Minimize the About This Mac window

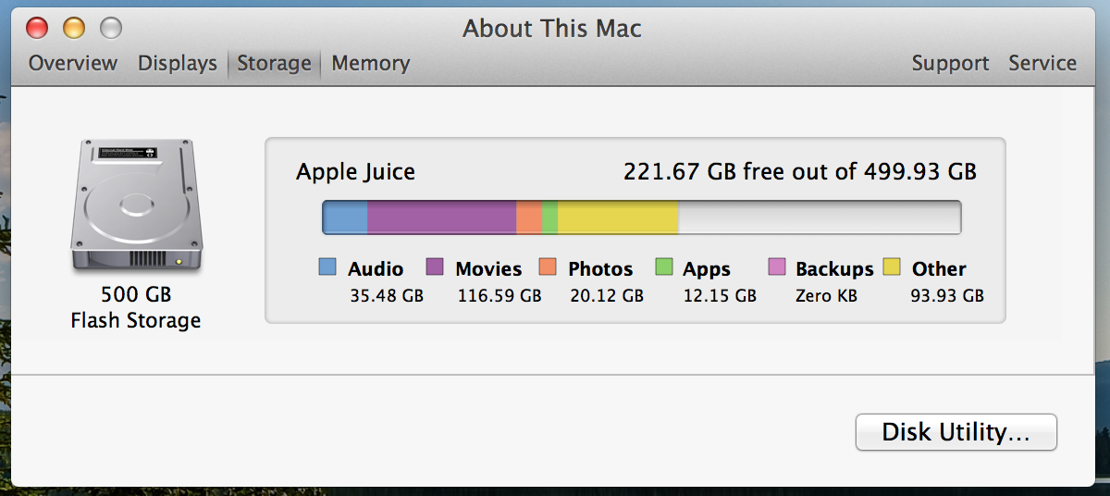pyautogui.click(x=74, y=28)
